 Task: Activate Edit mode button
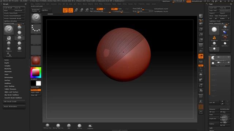[x=65, y=10]
